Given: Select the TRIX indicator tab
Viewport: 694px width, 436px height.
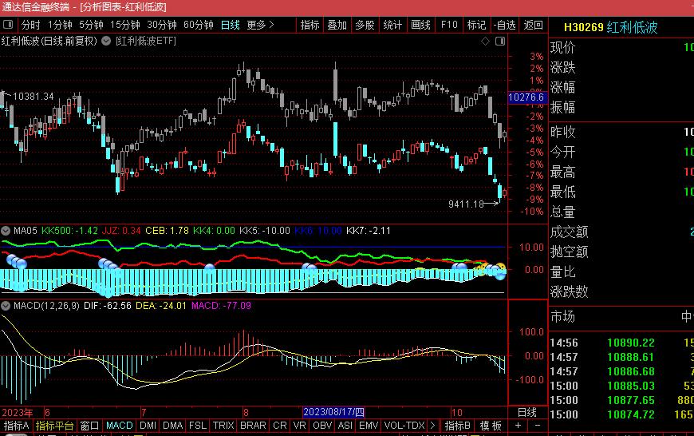Looking at the screenshot, I should coord(223,426).
